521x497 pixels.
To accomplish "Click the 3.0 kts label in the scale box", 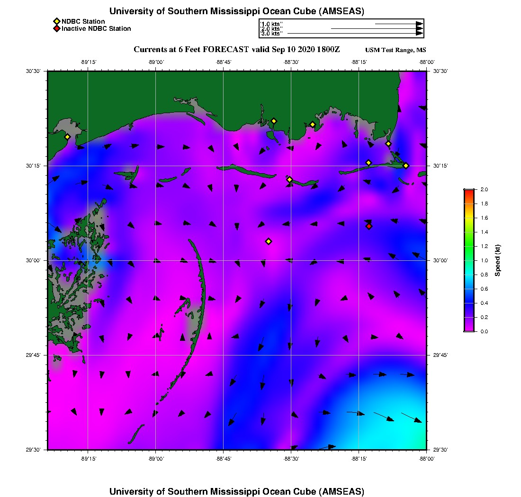I will pos(272,34).
